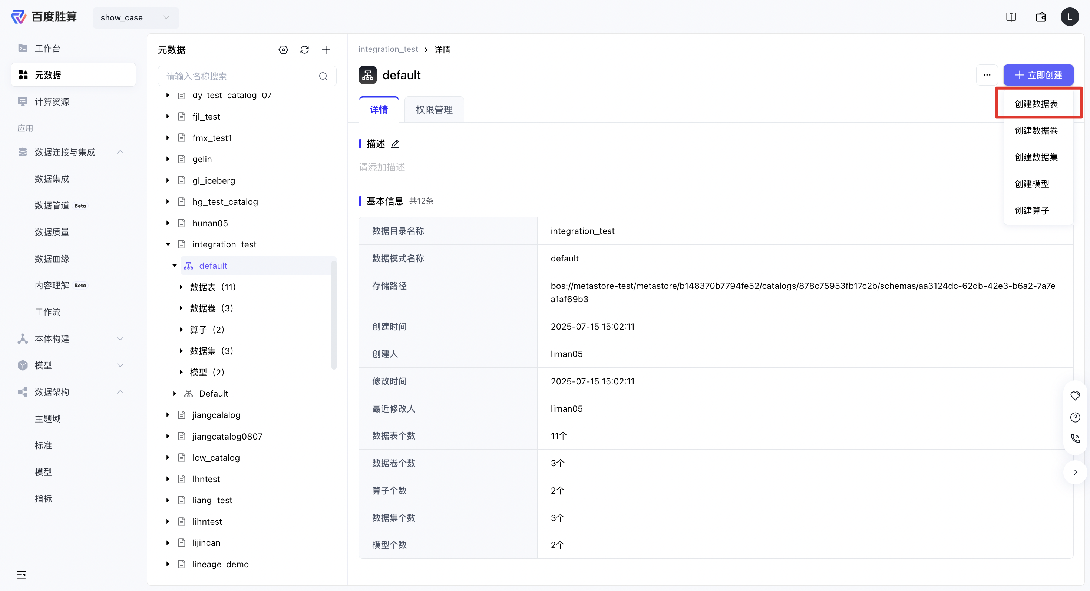The height and width of the screenshot is (591, 1090).
Task: Edit description with pencil icon
Action: 395,144
